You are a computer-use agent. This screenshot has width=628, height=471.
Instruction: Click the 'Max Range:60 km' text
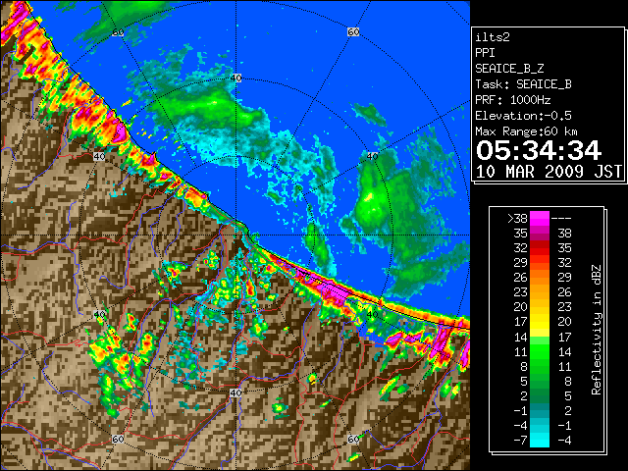click(526, 131)
